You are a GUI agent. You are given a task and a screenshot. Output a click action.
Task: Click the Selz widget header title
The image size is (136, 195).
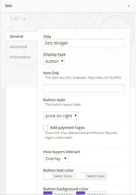pos(8,6)
